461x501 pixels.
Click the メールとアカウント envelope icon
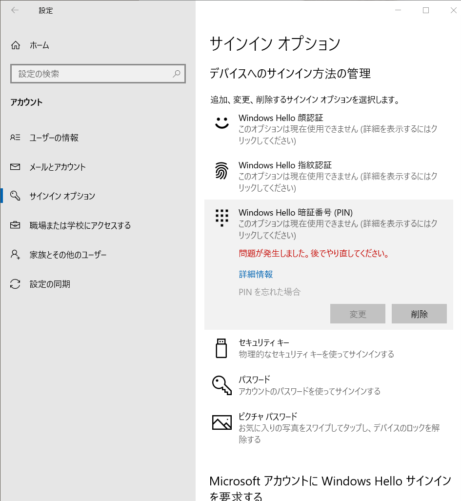(x=15, y=167)
